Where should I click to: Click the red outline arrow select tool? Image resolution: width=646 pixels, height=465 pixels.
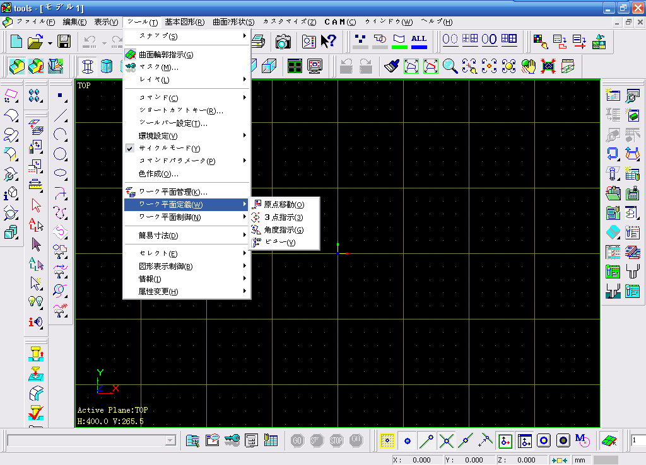[36, 205]
